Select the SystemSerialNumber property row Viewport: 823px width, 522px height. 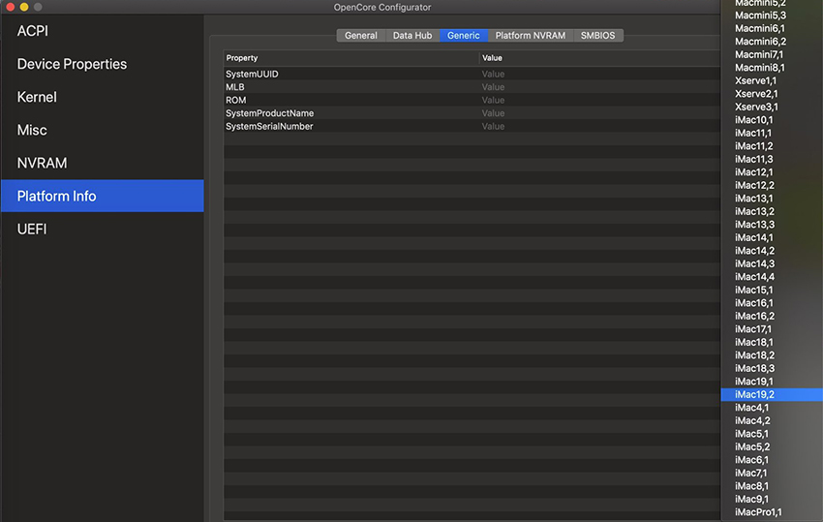tap(472, 127)
